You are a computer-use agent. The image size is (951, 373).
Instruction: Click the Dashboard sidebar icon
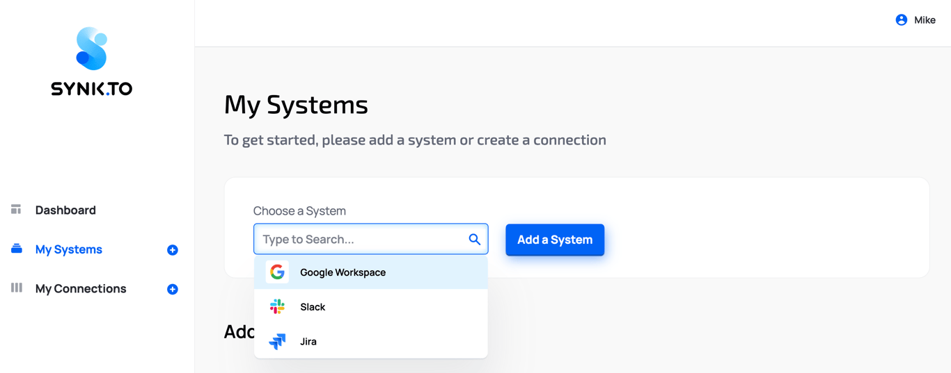[16, 209]
